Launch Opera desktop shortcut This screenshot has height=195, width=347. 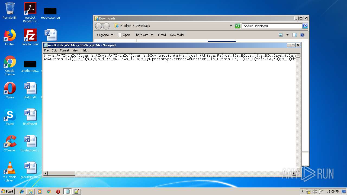10,90
